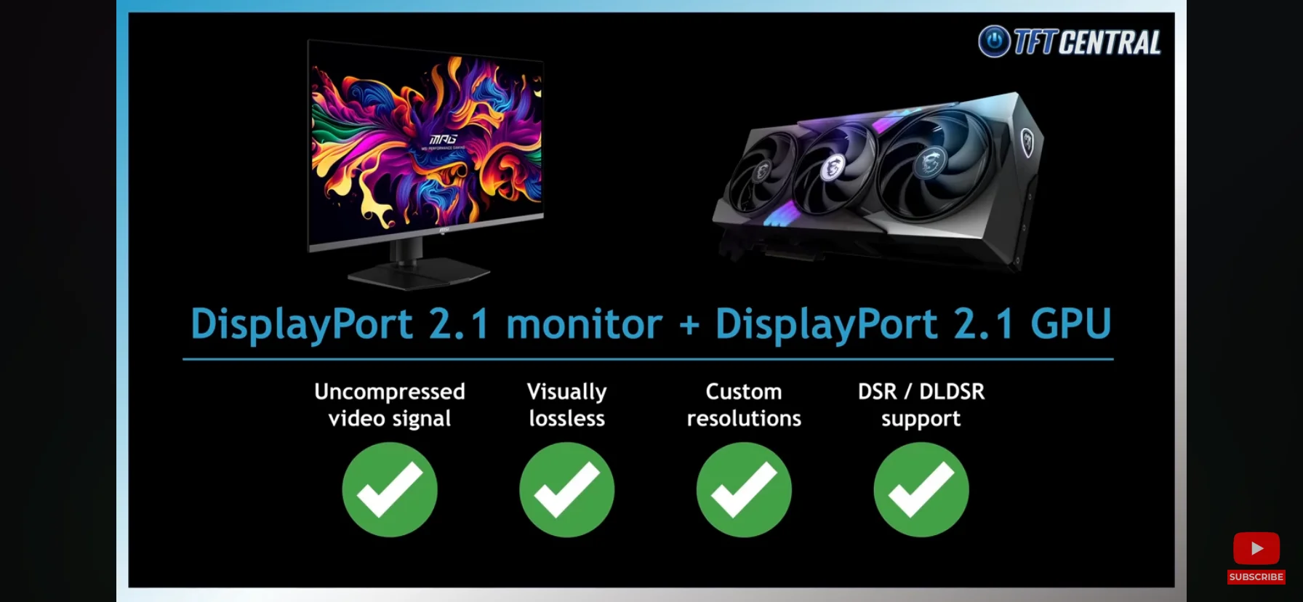
Task: Click the monitor stand base
Action: (420, 276)
